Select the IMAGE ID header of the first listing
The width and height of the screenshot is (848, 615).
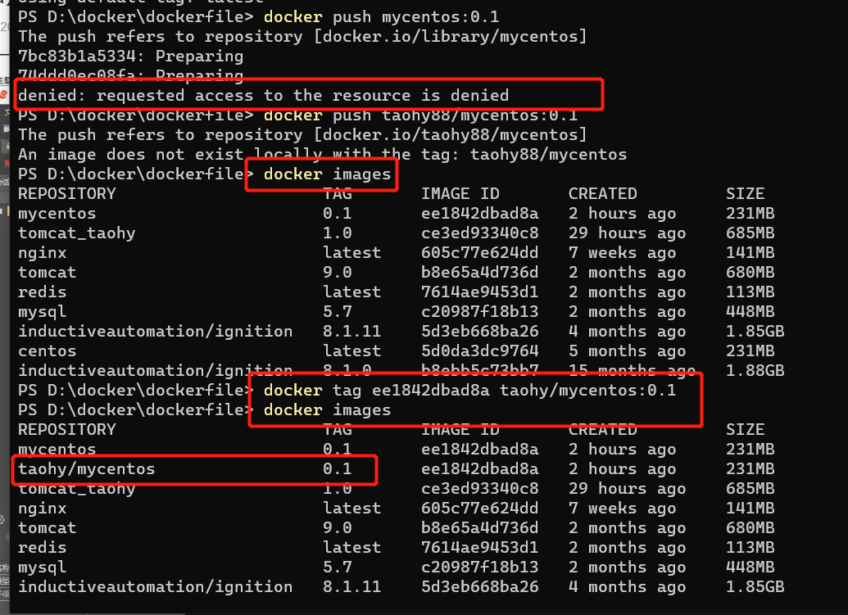point(460,194)
